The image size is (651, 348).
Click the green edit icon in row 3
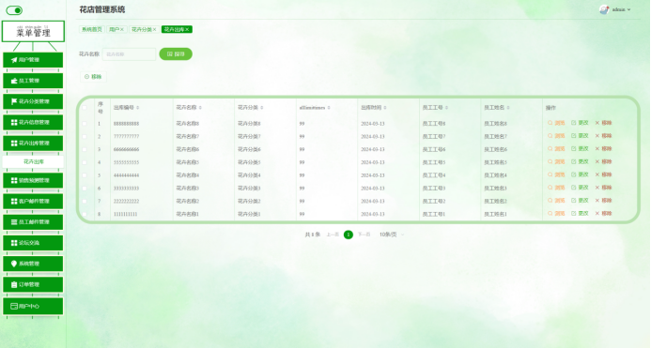[573, 148]
